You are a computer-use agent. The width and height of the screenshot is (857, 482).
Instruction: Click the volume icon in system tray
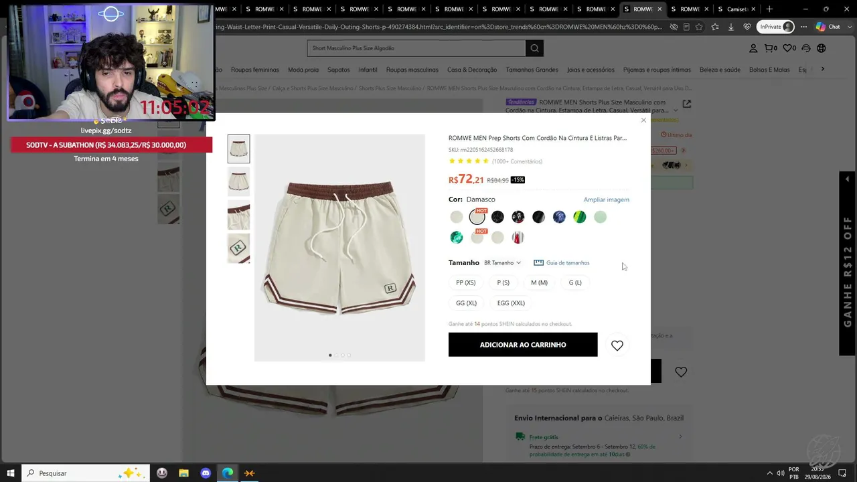(x=781, y=473)
